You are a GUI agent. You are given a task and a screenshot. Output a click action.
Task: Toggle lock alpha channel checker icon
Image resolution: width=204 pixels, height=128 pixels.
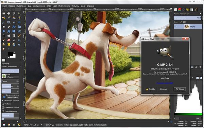point(184,22)
